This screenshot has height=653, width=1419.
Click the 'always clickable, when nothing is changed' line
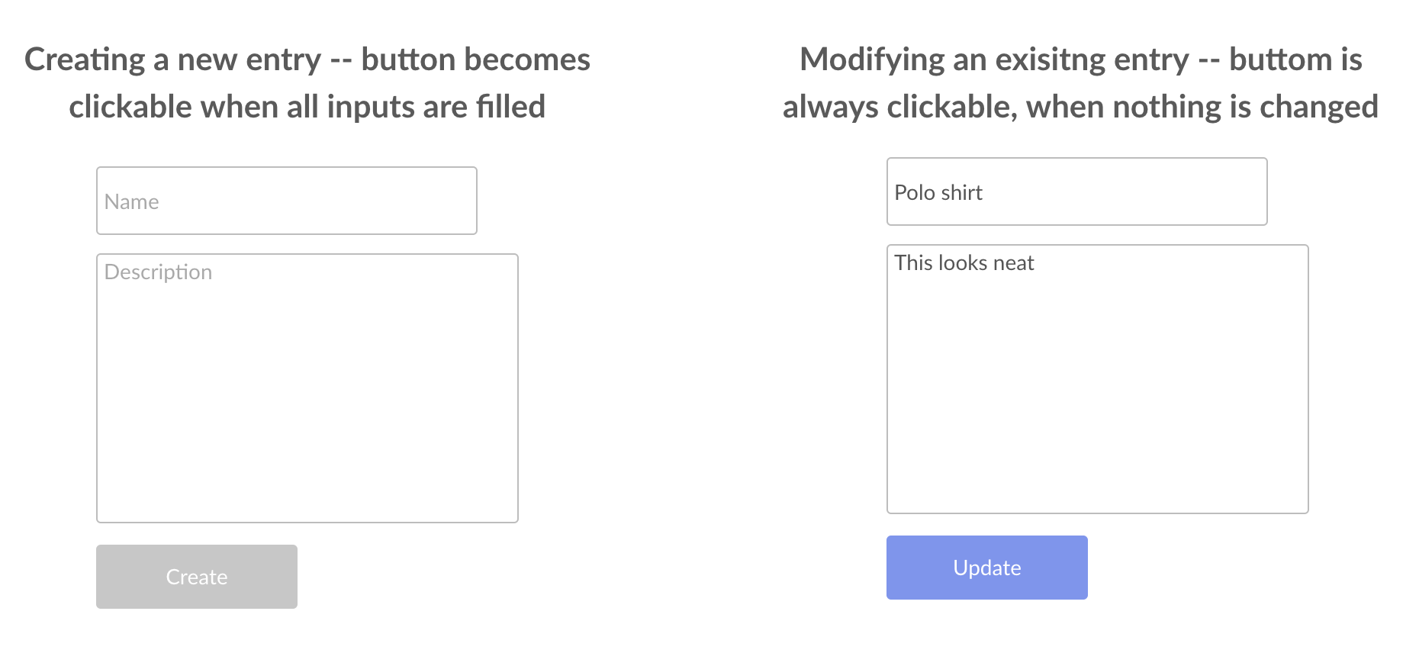tap(1080, 107)
